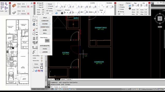The width and height of the screenshot is (165, 92).
Task: Switch to the Layout1 tab
Action: (x=63, y=79)
